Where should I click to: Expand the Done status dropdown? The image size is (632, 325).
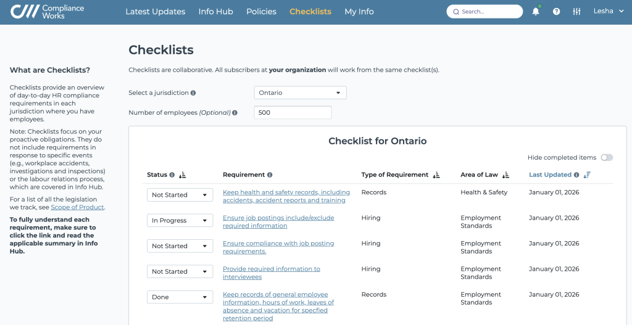coord(180,297)
